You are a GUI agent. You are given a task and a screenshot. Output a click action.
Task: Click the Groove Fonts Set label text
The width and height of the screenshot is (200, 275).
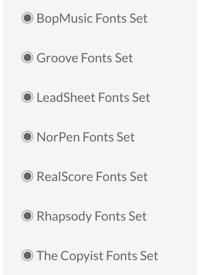coord(85,58)
